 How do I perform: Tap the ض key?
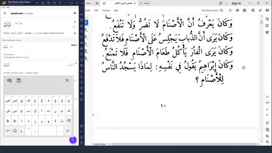pos(8,100)
